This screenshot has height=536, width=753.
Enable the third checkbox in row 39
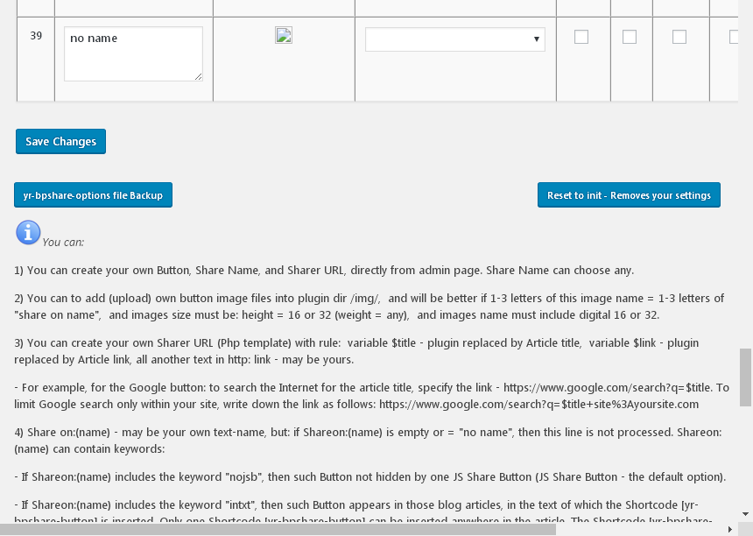pos(679,37)
